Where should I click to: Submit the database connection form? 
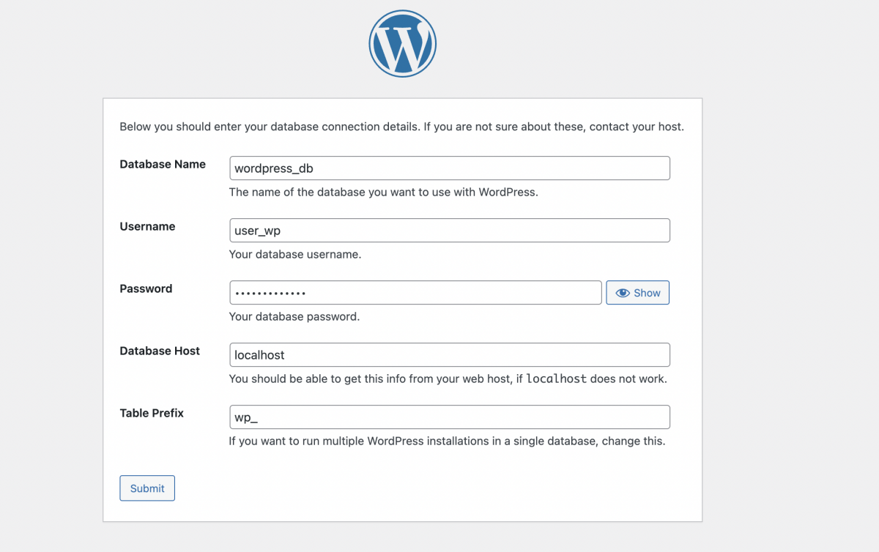coord(147,488)
